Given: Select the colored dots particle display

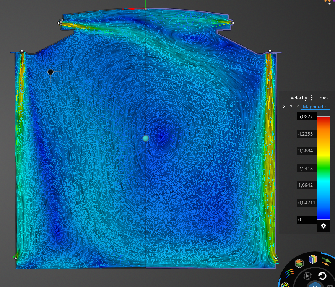Looking at the screenshot, I should click(285, 285).
